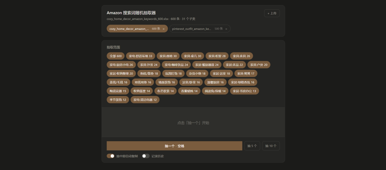
Task: Toggle the 家具·柜架 28 chip
Action: click(x=217, y=56)
